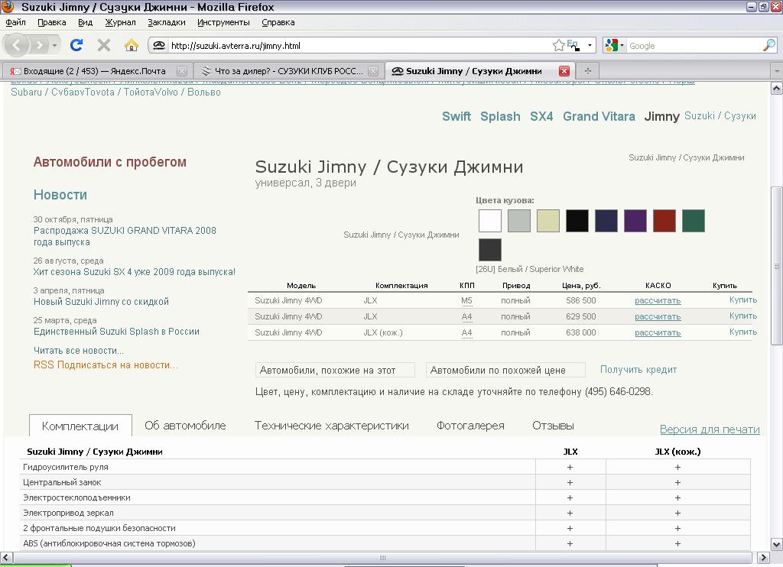This screenshot has width=783, height=567.
Task: Click the Автомобили, похожие на этот button
Action: click(x=335, y=371)
